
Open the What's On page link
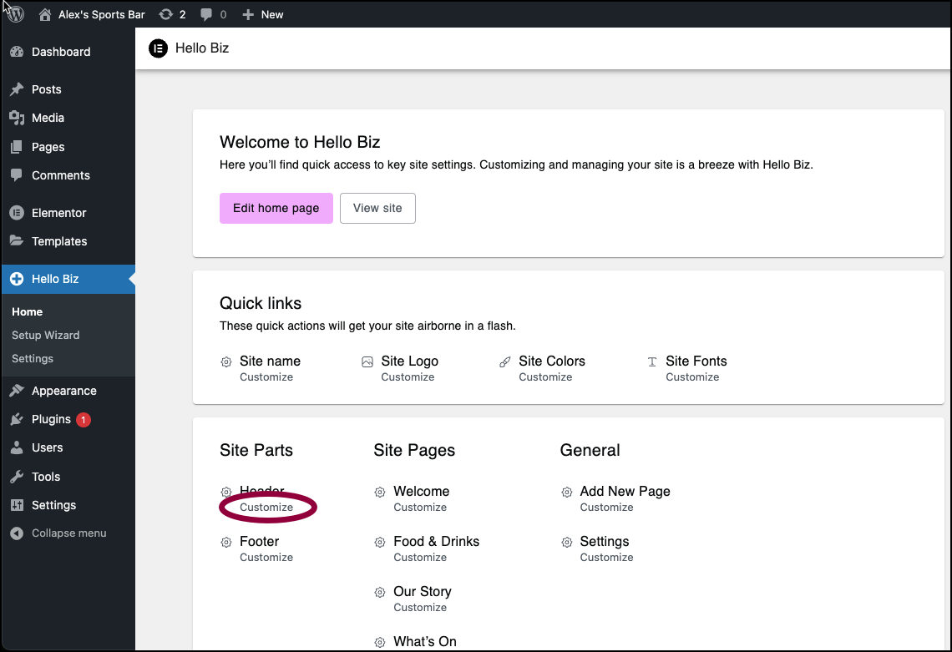[425, 642]
